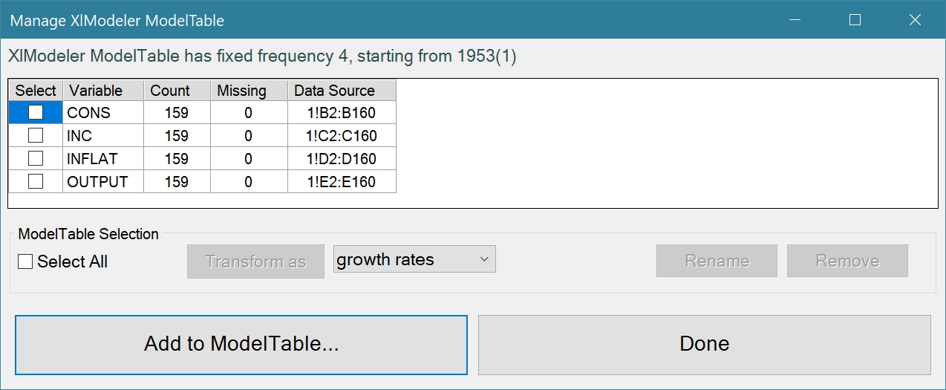Select the INFLAT variable checkbox

click(x=35, y=159)
